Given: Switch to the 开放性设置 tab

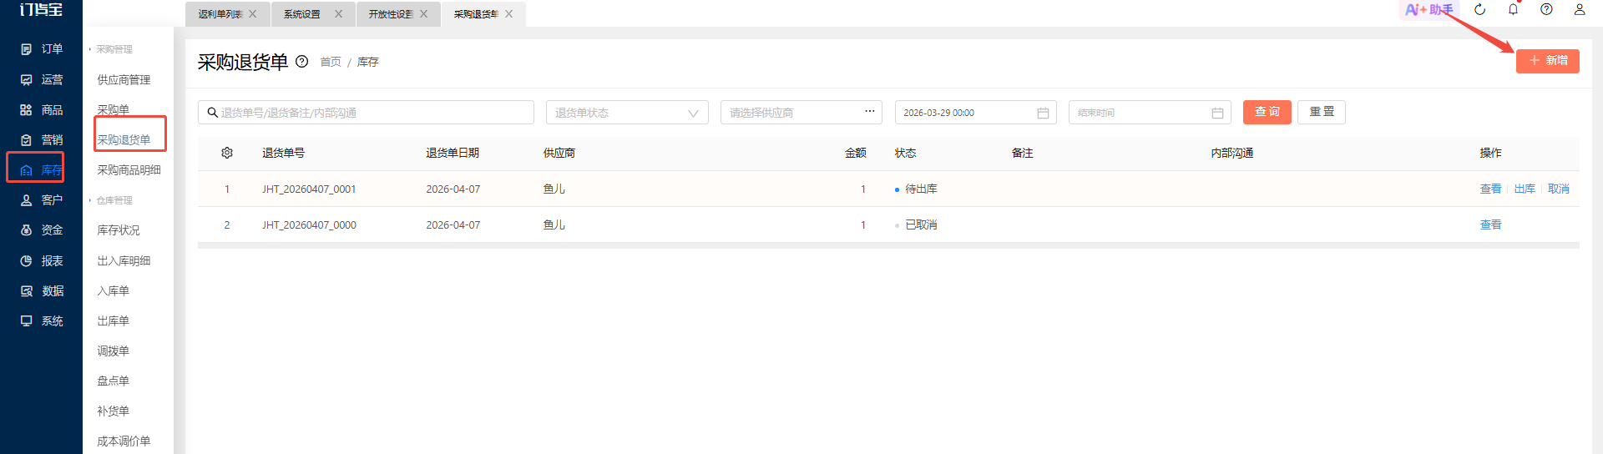Looking at the screenshot, I should coord(391,14).
